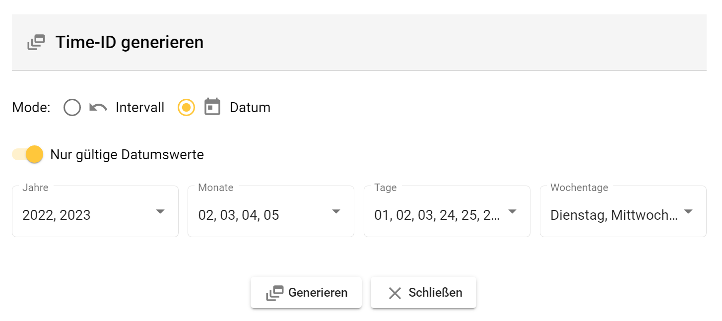722x321 pixels.
Task: Click the undo arrow icon beside Intervall
Action: pos(98,107)
